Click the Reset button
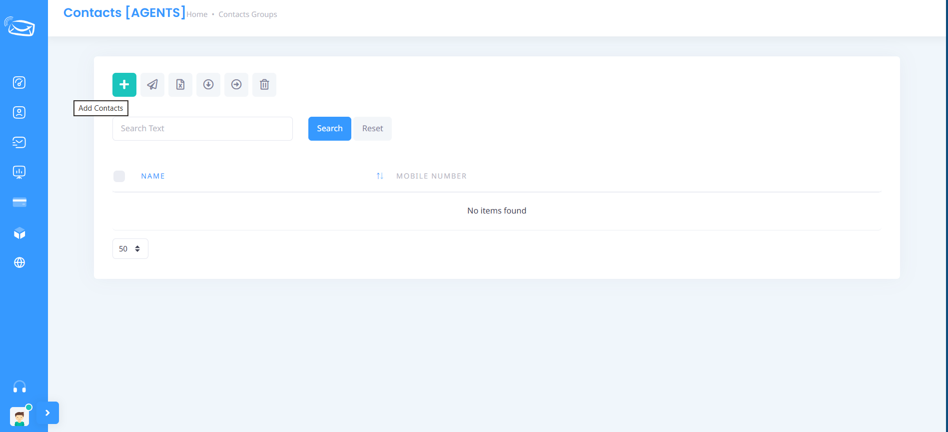Viewport: 948px width, 432px height. click(373, 129)
